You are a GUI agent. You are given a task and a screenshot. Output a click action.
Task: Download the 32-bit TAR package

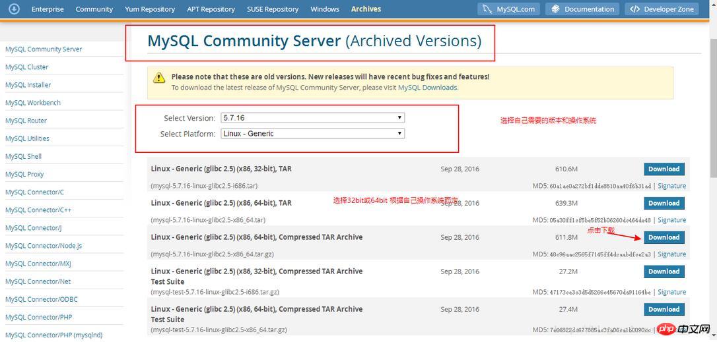[x=664, y=169]
